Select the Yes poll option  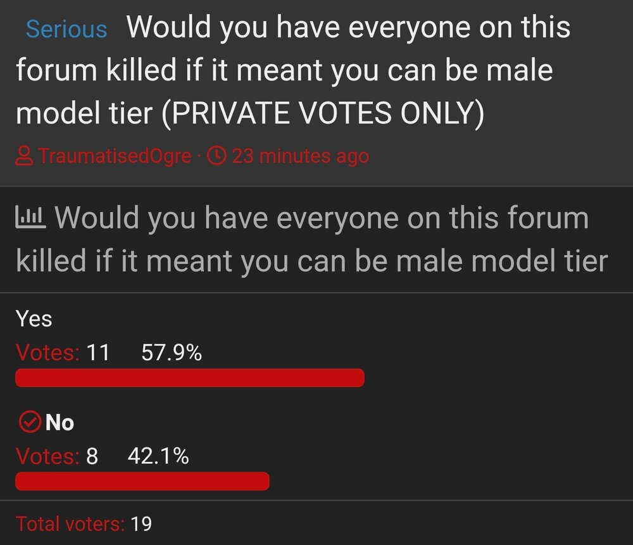[34, 318]
